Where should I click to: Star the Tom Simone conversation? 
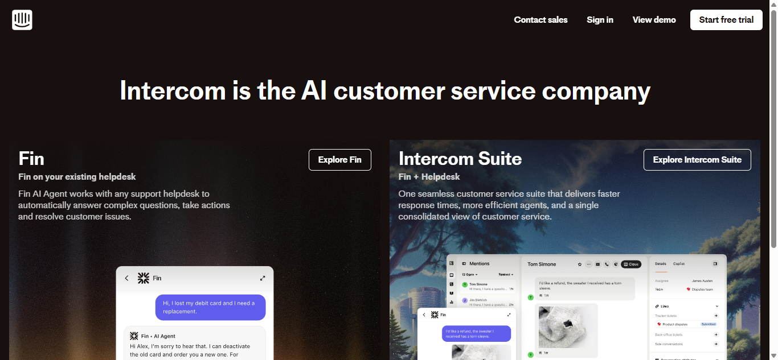(580, 264)
